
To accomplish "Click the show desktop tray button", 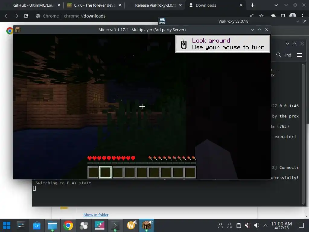I will (301, 225).
